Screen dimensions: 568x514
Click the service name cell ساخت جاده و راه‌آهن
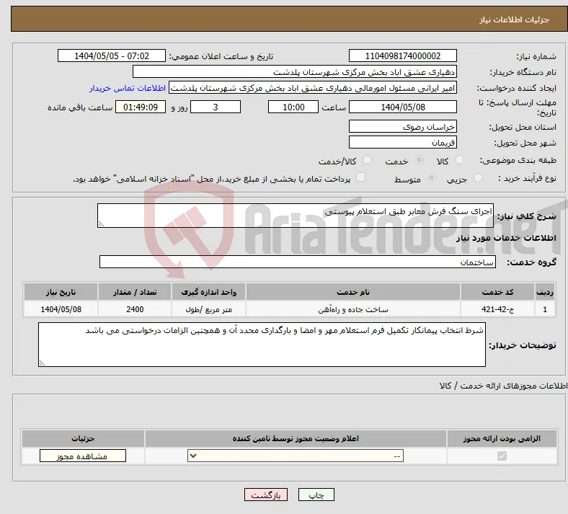(x=353, y=309)
